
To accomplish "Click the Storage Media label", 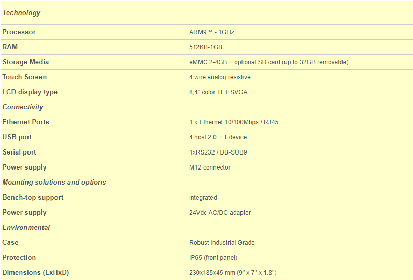I will tap(25, 62).
